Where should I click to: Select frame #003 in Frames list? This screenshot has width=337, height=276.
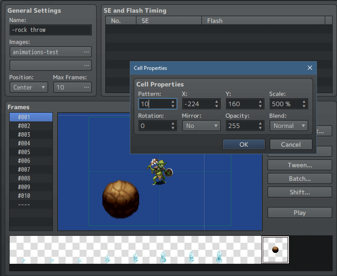point(31,135)
